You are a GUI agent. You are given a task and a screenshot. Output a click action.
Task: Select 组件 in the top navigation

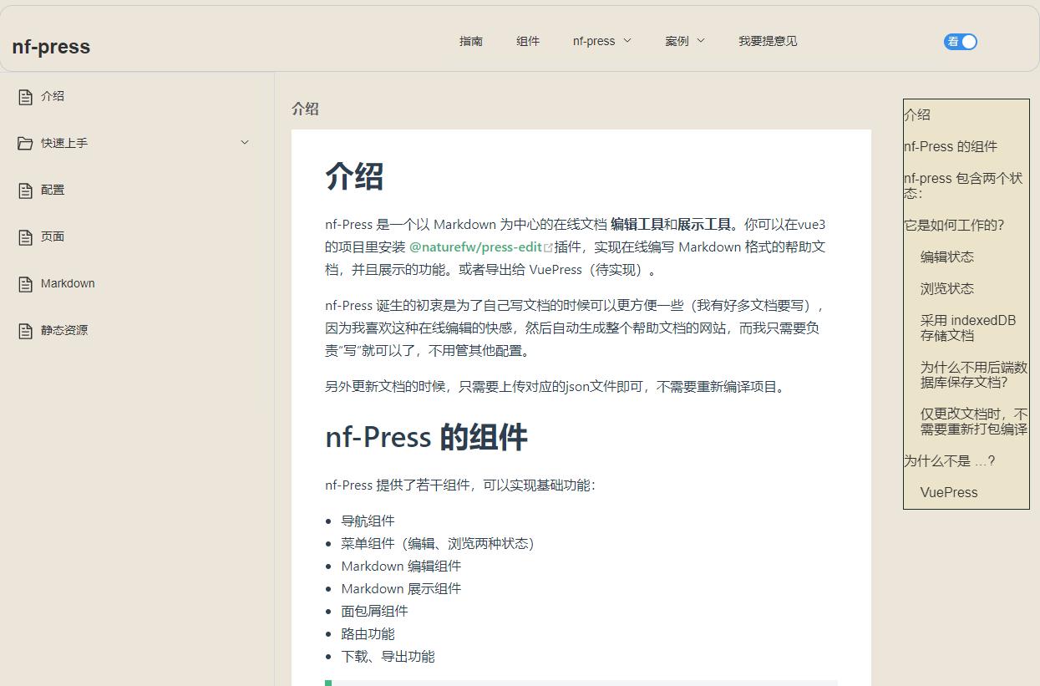coord(528,41)
